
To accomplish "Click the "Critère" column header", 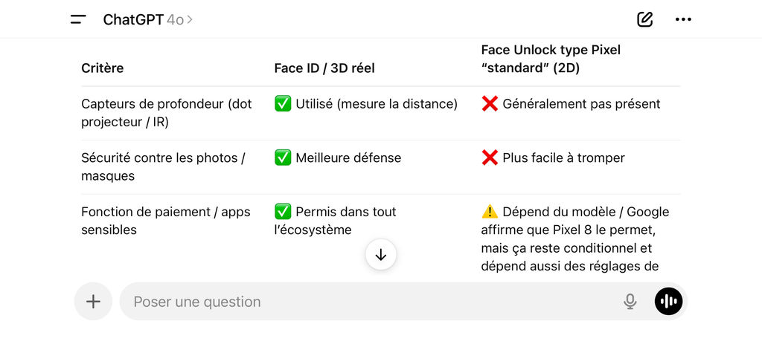I will [103, 68].
